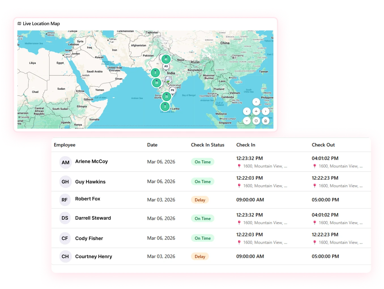Pan the map right with the chevron control
Screen dimensions: 384x289
pyautogui.click(x=265, y=111)
